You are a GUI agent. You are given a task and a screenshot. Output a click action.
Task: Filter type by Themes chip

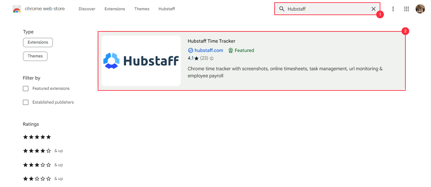point(35,56)
